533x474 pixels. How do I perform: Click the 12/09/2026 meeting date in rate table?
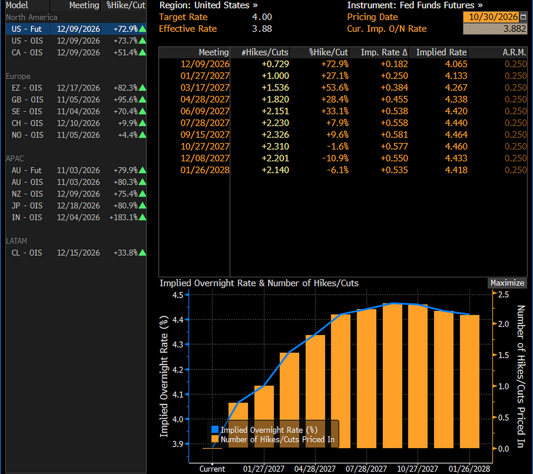(205, 64)
